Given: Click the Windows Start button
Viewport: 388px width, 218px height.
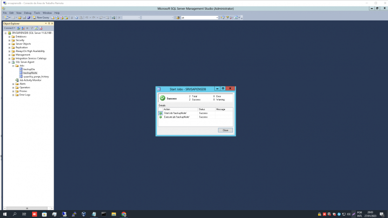Looking at the screenshot, I should tap(5, 214).
